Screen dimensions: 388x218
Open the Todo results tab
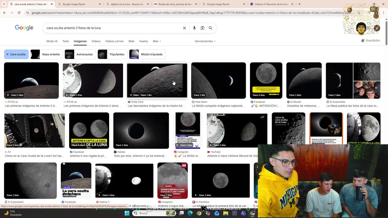pos(65,41)
